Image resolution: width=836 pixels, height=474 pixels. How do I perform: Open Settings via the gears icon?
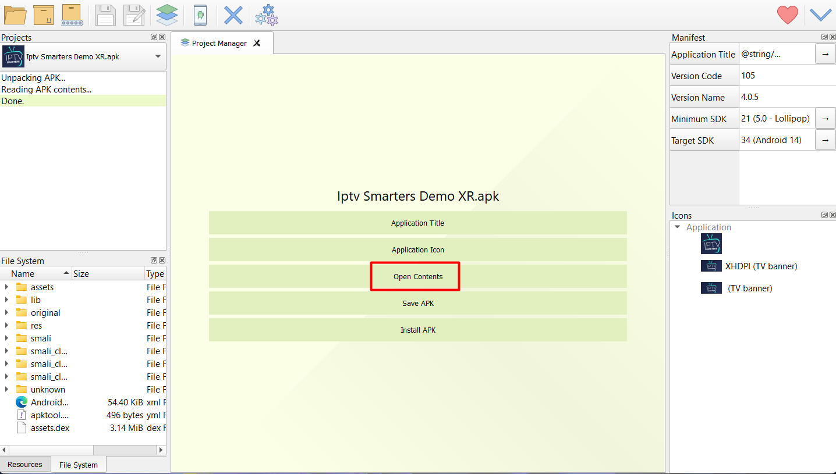[267, 15]
